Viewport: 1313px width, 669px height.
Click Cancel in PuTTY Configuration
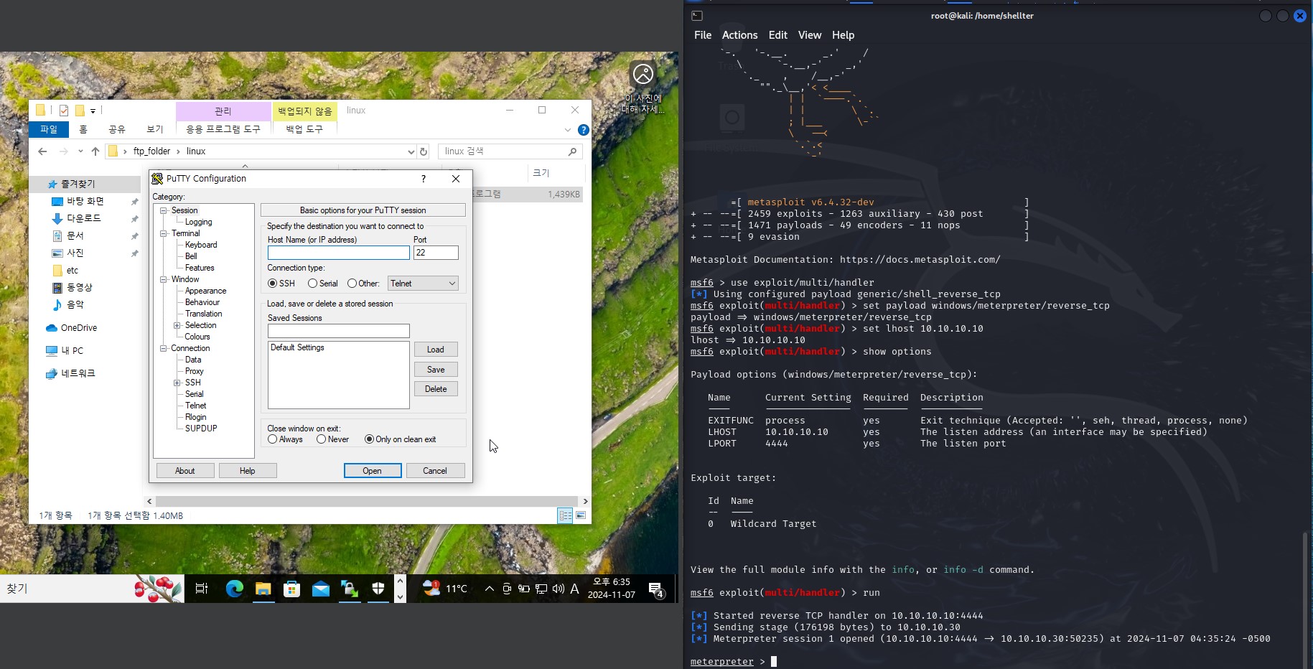435,471
